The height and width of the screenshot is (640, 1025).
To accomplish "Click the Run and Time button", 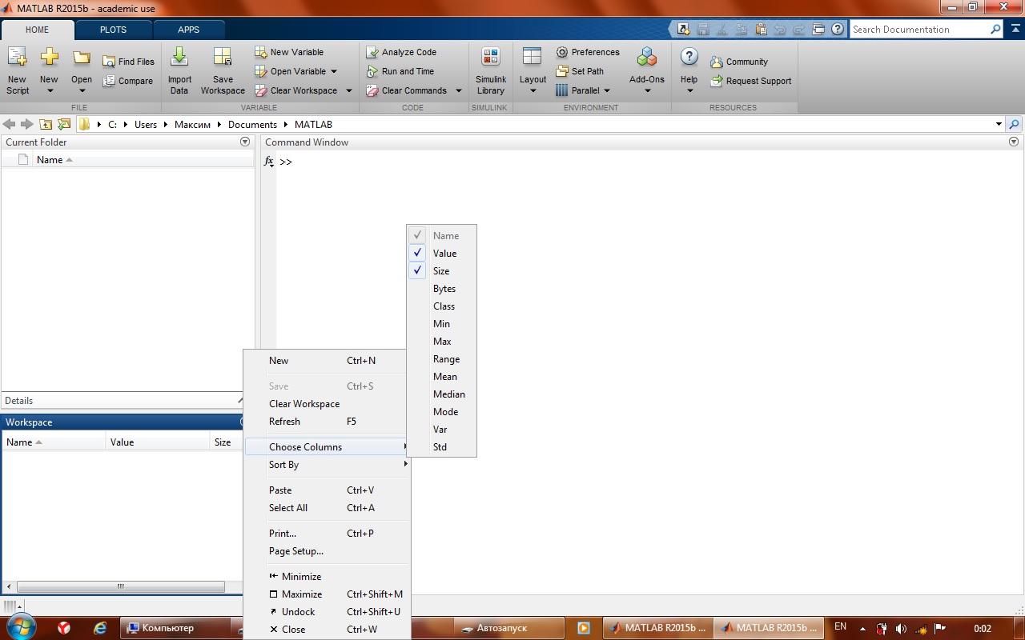I will tap(400, 71).
